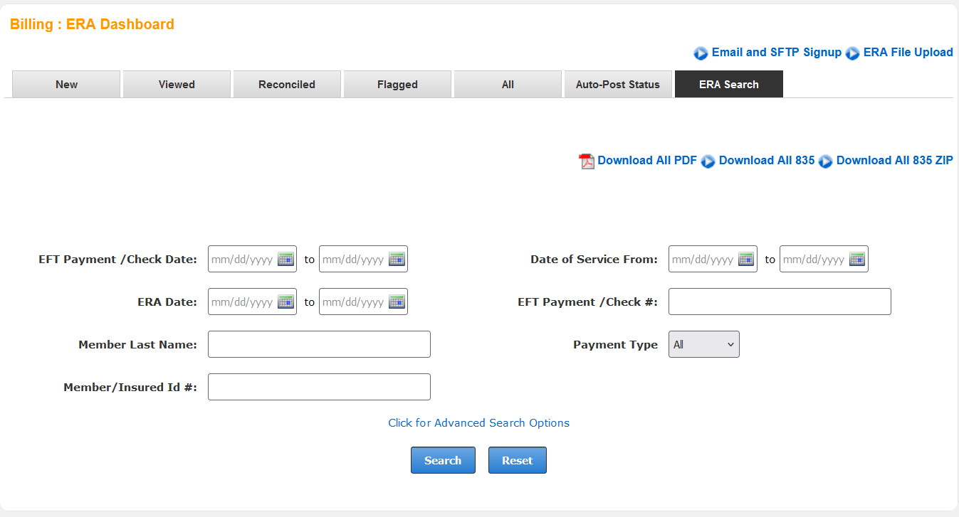Viewport: 959px width, 517px height.
Task: Switch to the Reconciled tab
Action: [x=287, y=85]
